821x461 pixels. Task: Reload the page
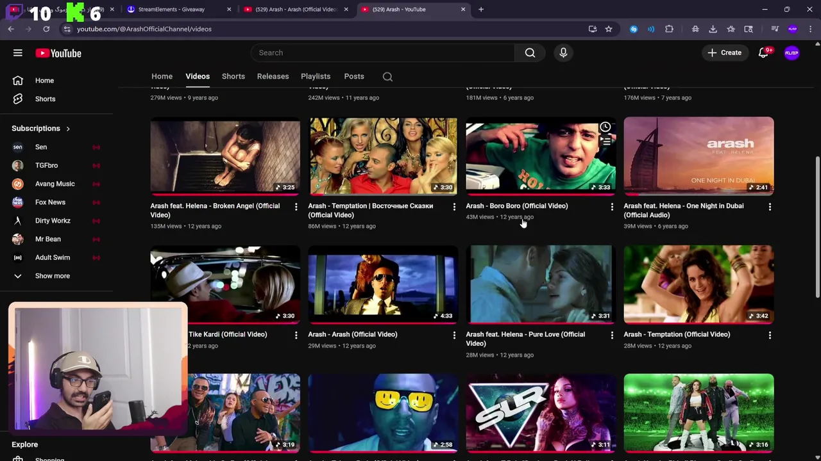coord(46,29)
